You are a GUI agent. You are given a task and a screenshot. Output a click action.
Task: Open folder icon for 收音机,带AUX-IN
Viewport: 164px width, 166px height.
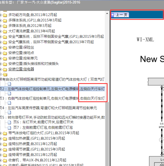tap(5, 161)
